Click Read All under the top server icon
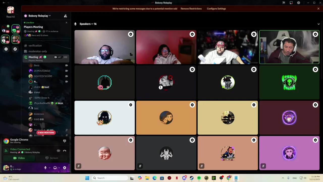Screen dimensions: 323x182 point(11,17)
